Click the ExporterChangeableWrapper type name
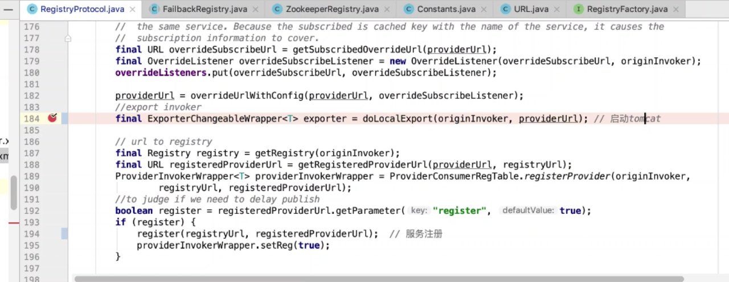 (214, 119)
